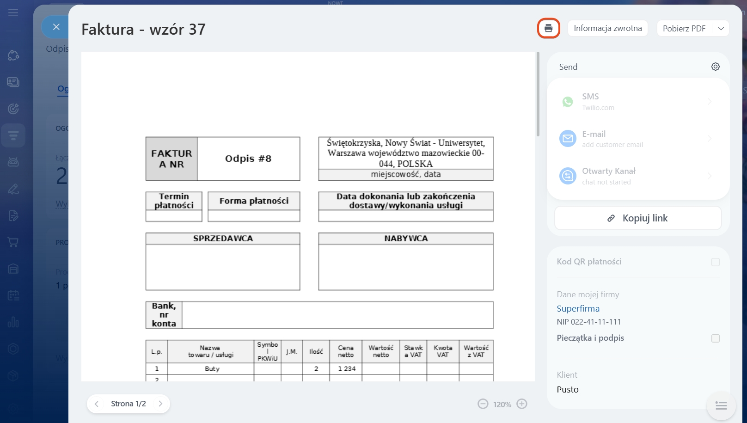Enable the Kod QR płatności checkbox

[715, 262]
